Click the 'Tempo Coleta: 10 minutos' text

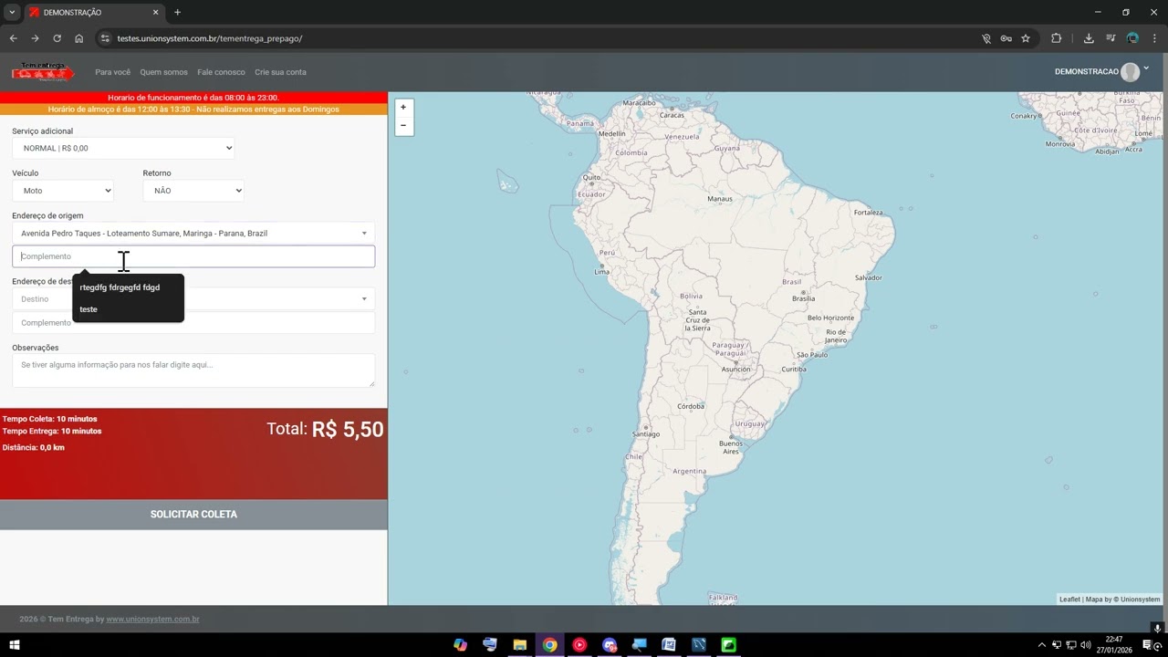50,420
